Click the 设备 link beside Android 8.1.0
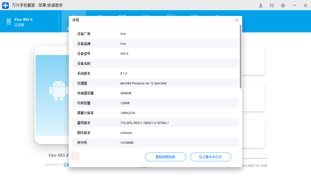 coord(66,165)
